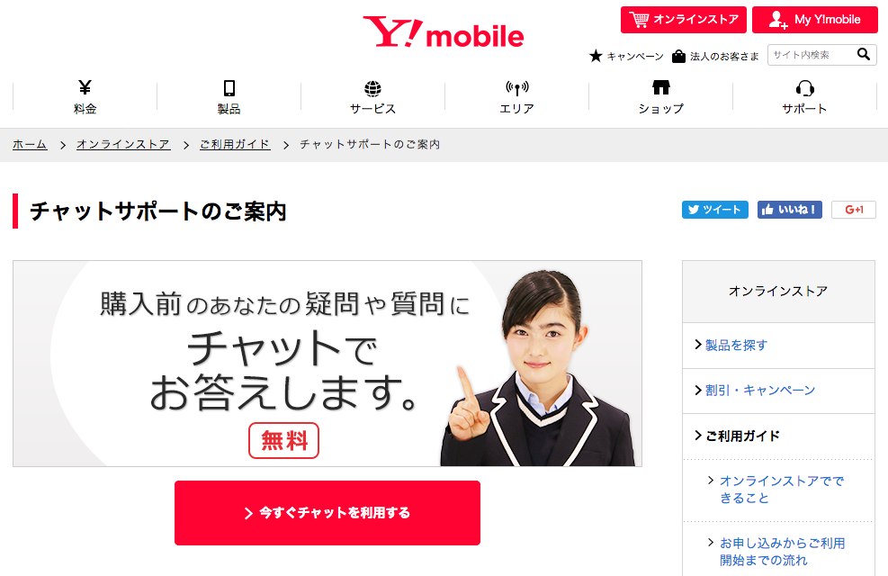
Task: Click the Facebook いいね！ button
Action: tap(789, 210)
